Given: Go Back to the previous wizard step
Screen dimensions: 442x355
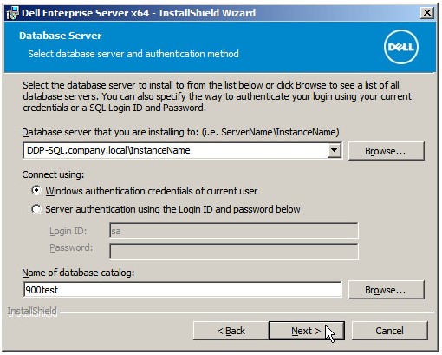Looking at the screenshot, I should (231, 331).
